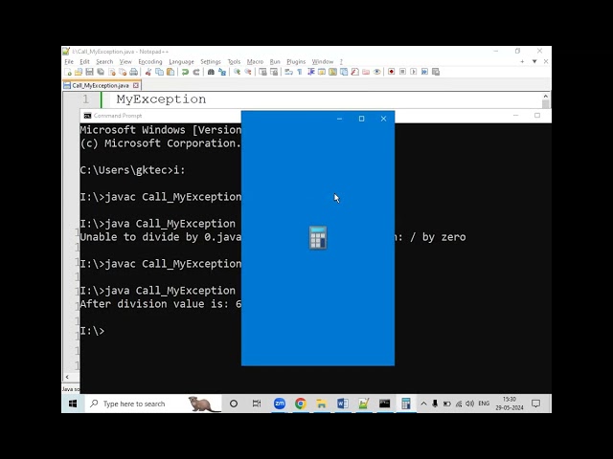Open the tab list dropdown arrow in Notepad++

pos(534,61)
